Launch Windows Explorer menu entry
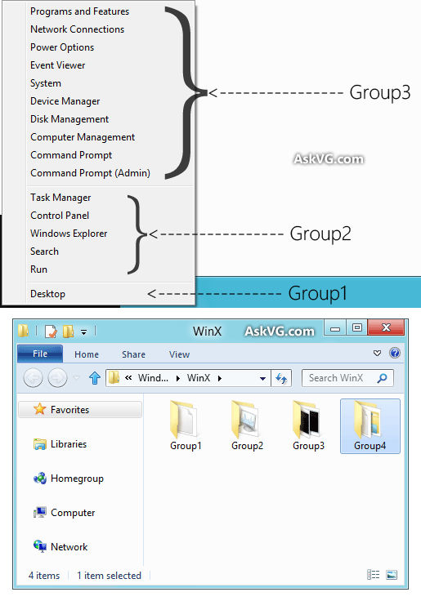This screenshot has width=421, height=601. coord(69,234)
